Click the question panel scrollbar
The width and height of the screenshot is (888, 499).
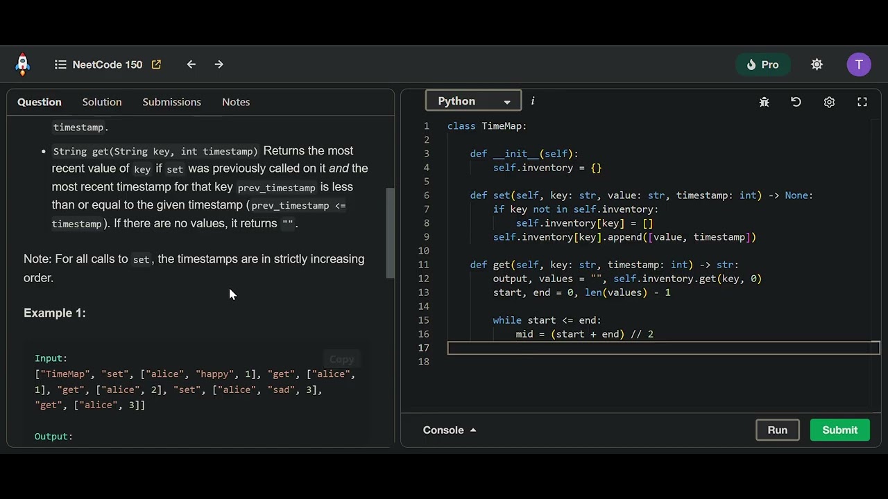[x=390, y=232]
